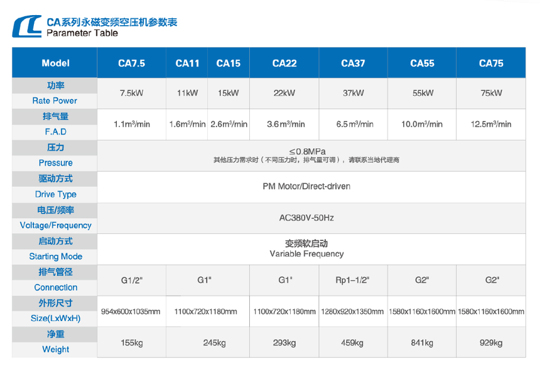
Task: Click the 1100x720x1180mm size under CA22
Action: click(x=284, y=312)
